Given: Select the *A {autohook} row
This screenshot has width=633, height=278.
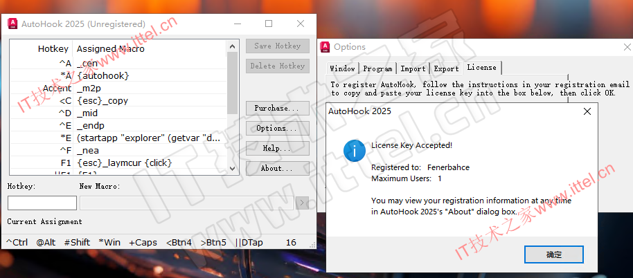Looking at the screenshot, I should tap(118, 75).
